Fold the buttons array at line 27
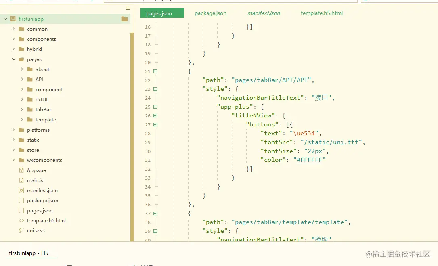This screenshot has height=266, width=438. point(155,125)
